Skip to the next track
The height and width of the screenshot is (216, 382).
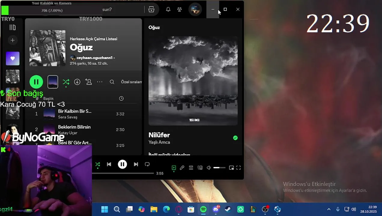coord(136,164)
